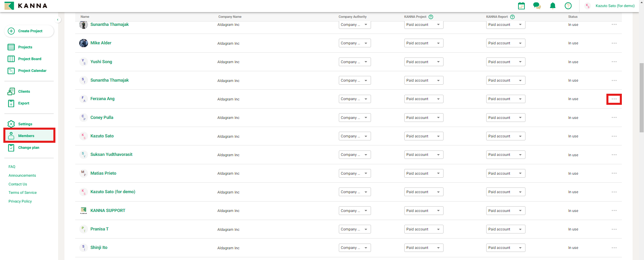Open Settings from the sidebar
The height and width of the screenshot is (260, 644).
coord(25,124)
